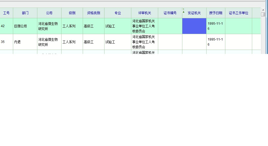
Task: Click the 部门 column header
Action: [x=25, y=13]
